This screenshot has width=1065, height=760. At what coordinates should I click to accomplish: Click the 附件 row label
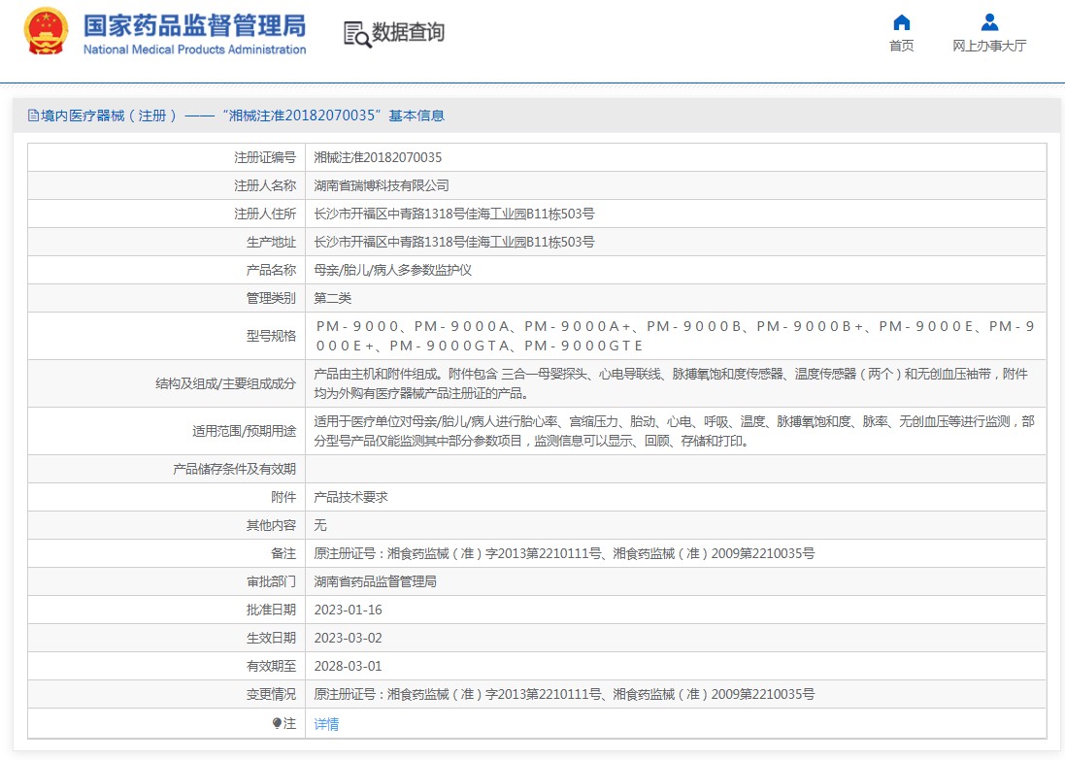tap(283, 497)
